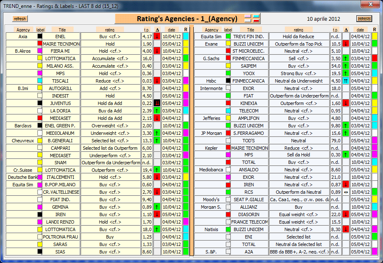Click the red down arrow in the Exane BUZZI UNICEM row
The height and width of the screenshot is (263, 383).
346,44
